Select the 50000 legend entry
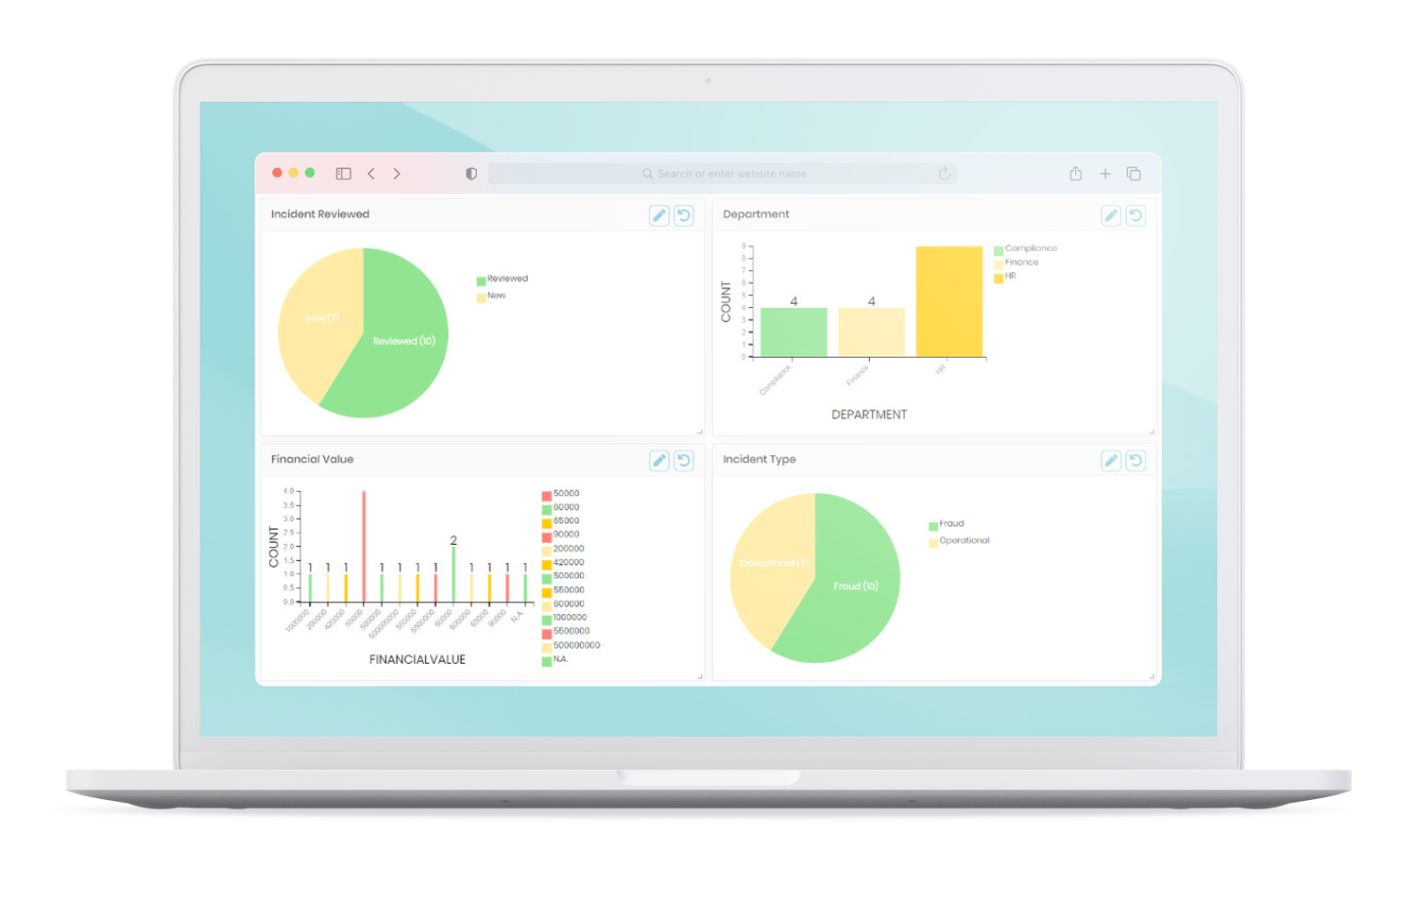 560,493
